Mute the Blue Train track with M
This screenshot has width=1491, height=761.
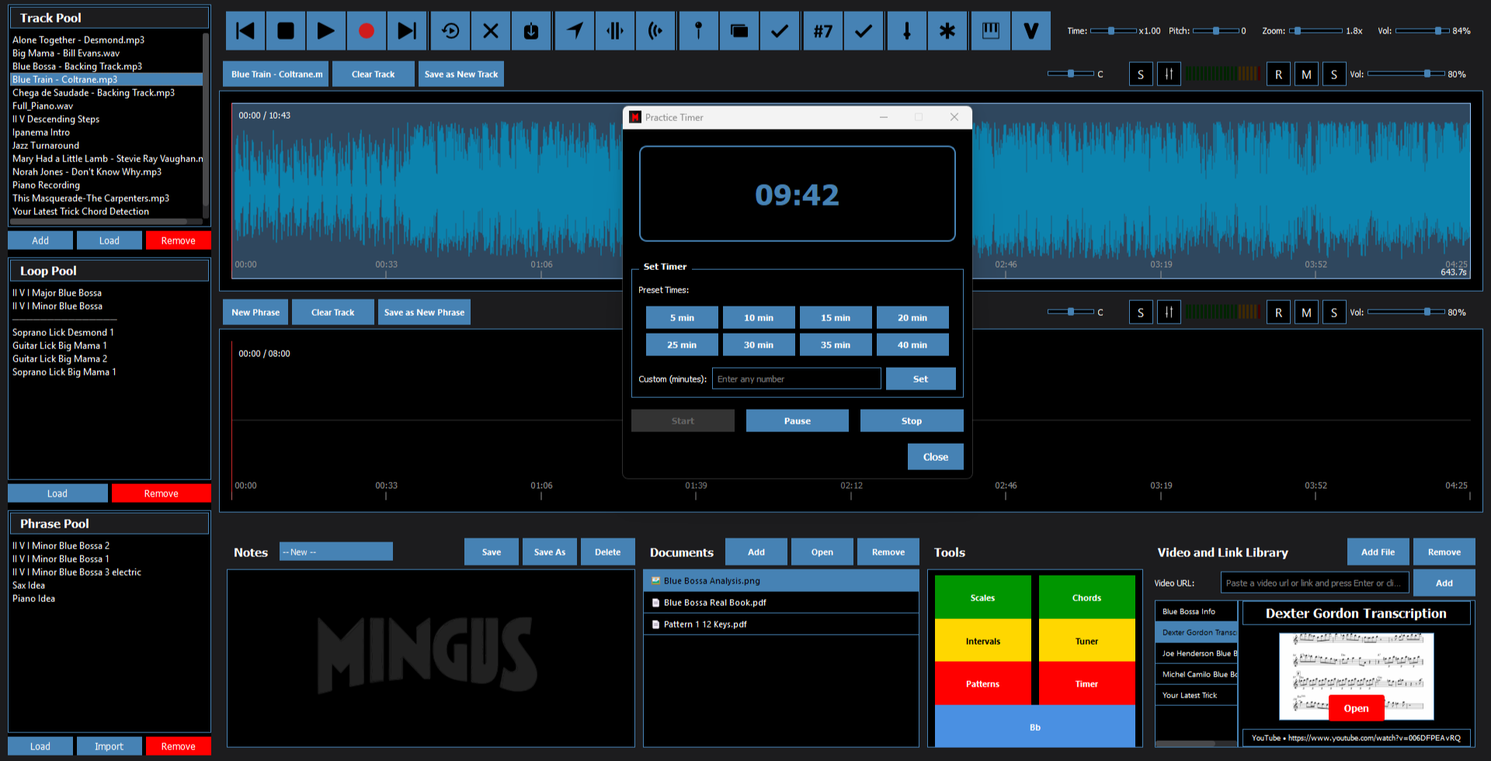pyautogui.click(x=1306, y=74)
